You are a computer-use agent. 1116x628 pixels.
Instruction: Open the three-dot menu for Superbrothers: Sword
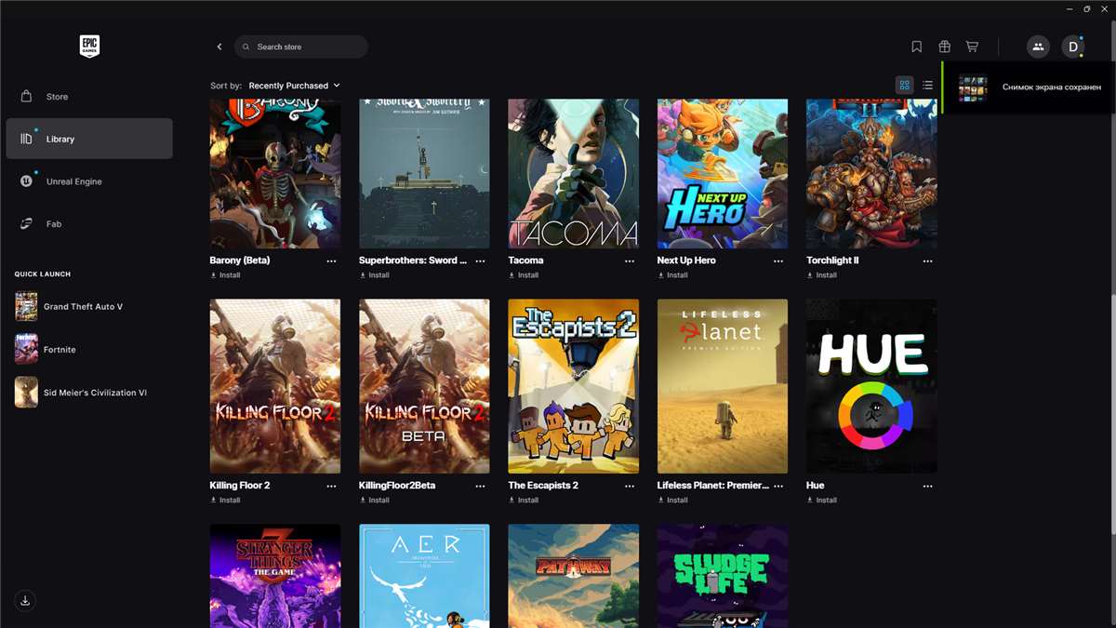[x=481, y=261]
